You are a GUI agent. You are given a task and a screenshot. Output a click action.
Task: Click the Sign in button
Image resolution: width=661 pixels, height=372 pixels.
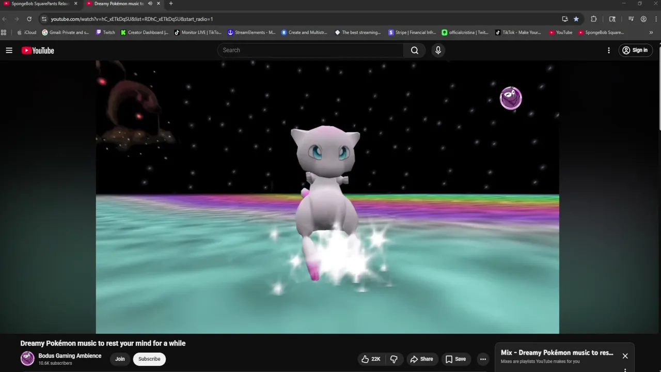tap(636, 50)
